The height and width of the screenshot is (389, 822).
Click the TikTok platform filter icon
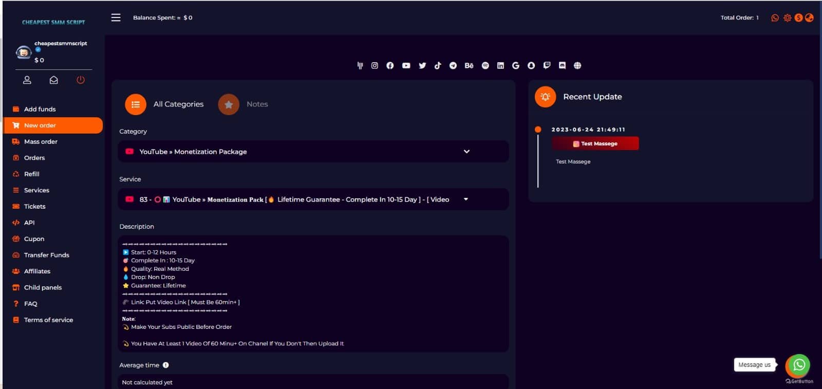[438, 66]
